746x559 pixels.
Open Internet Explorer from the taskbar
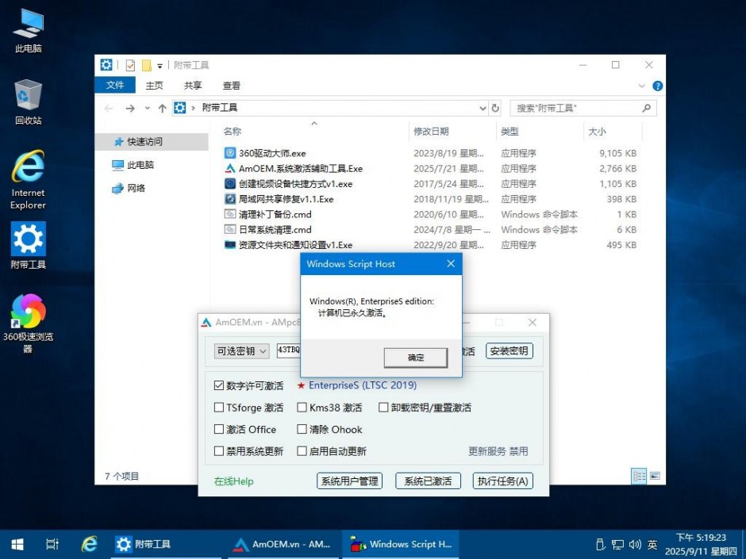(90, 544)
